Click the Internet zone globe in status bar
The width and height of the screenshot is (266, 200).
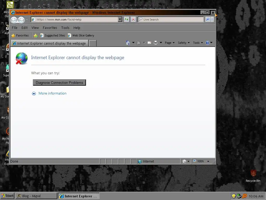(140, 161)
